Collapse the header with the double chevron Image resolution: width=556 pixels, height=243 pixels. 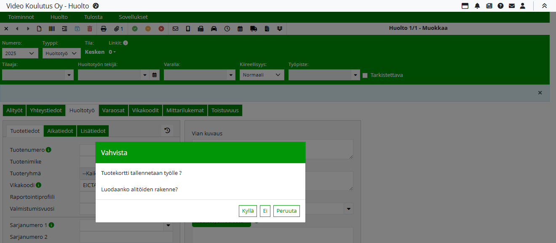[x=544, y=6]
